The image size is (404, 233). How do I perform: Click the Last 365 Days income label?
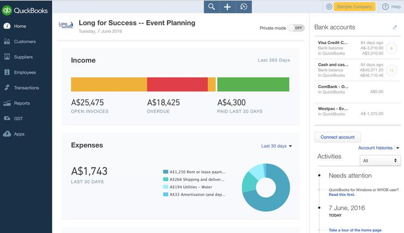coord(274,60)
